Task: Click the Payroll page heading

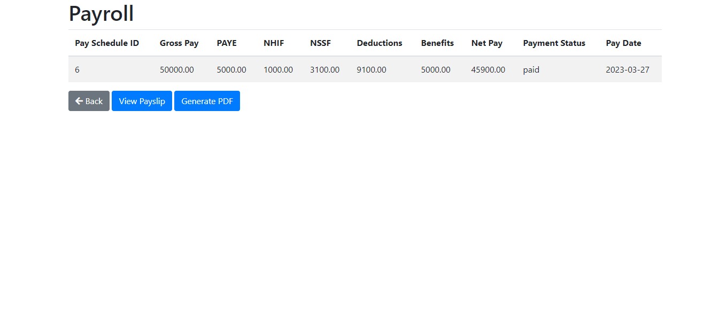Action: (x=101, y=13)
